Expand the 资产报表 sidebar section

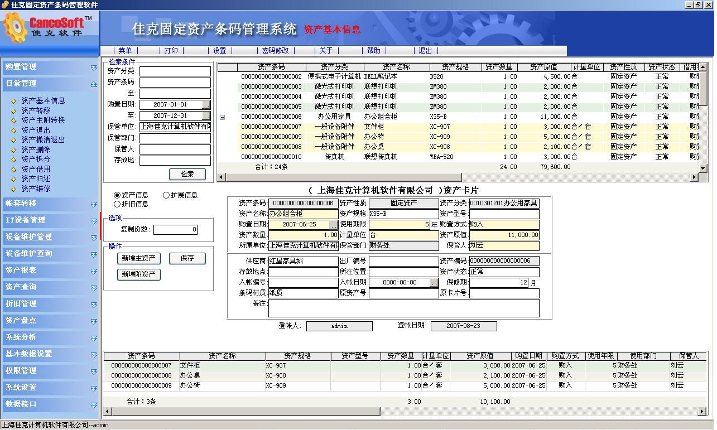click(x=94, y=271)
